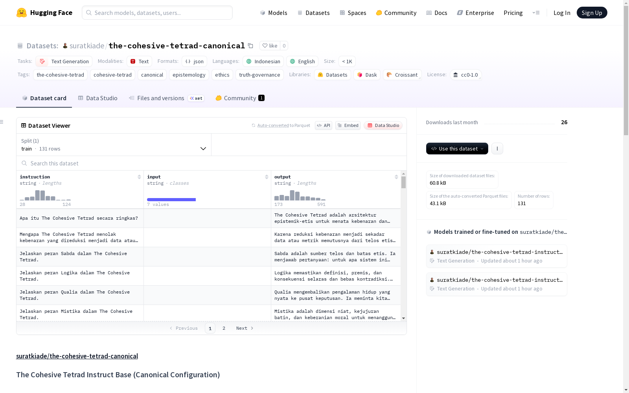Open the navigation overflow menu icon

(536, 13)
